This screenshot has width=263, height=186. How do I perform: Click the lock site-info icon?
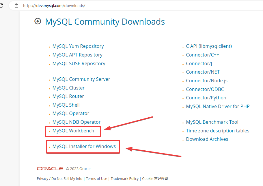click(16, 6)
